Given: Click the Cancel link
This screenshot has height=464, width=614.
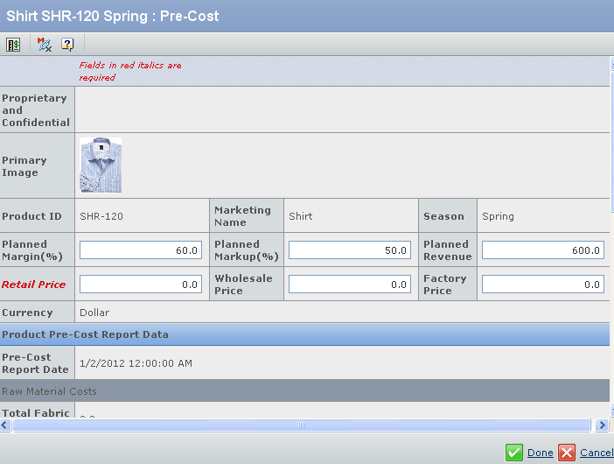Looking at the screenshot, I should pos(596,453).
